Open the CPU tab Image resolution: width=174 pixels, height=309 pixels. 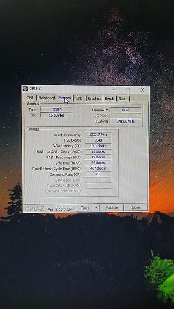pos(30,98)
